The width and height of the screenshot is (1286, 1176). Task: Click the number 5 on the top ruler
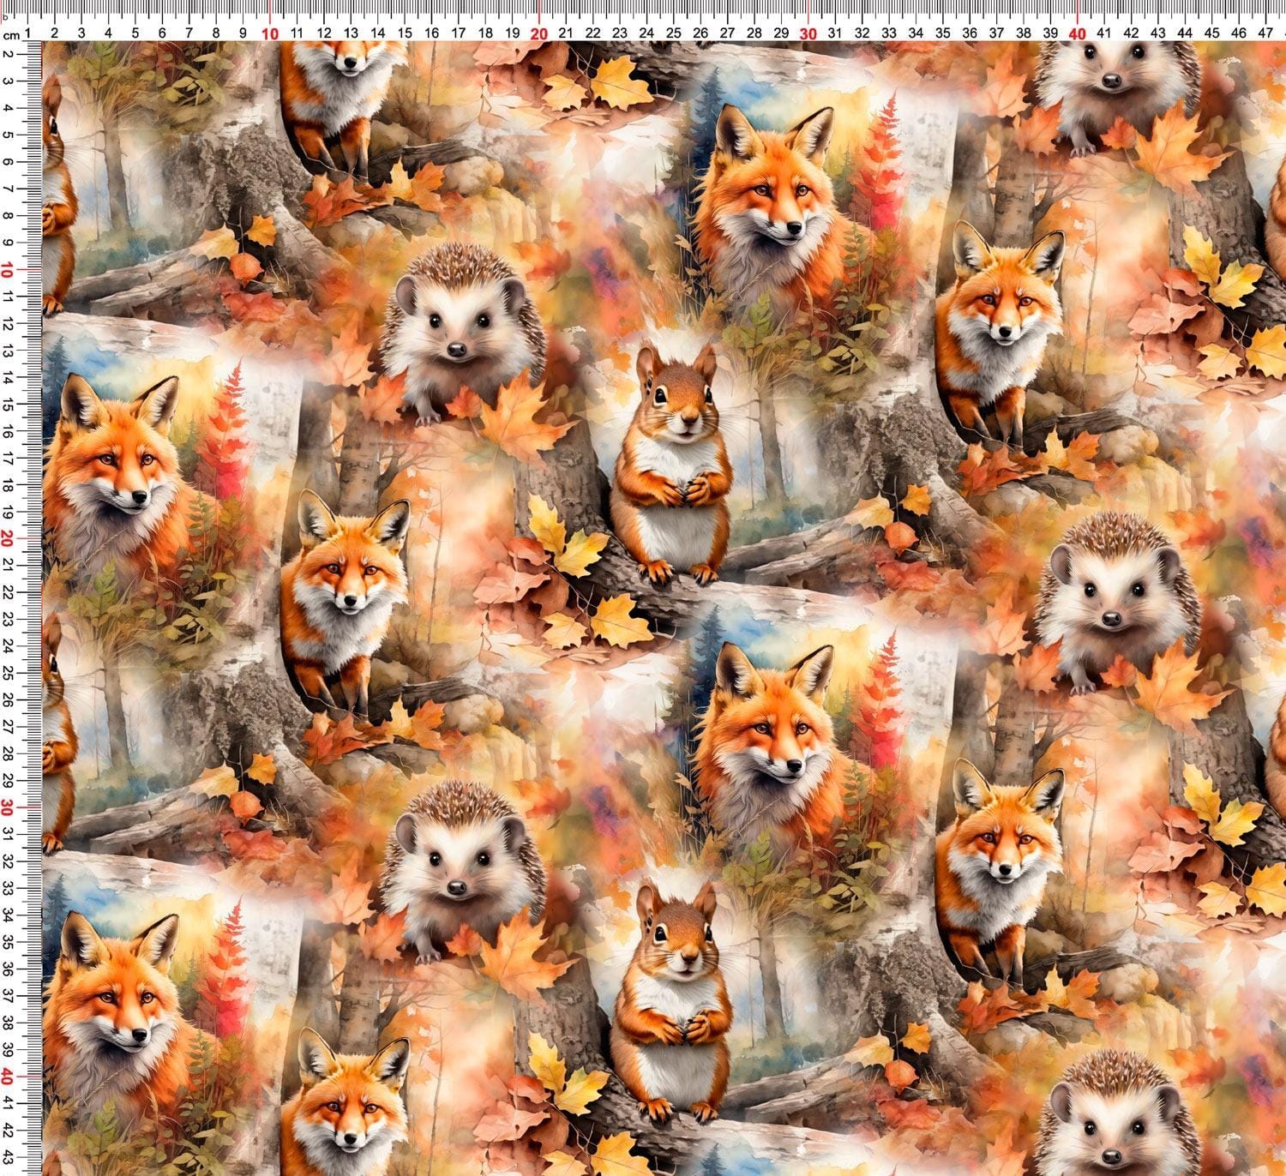click(x=135, y=33)
